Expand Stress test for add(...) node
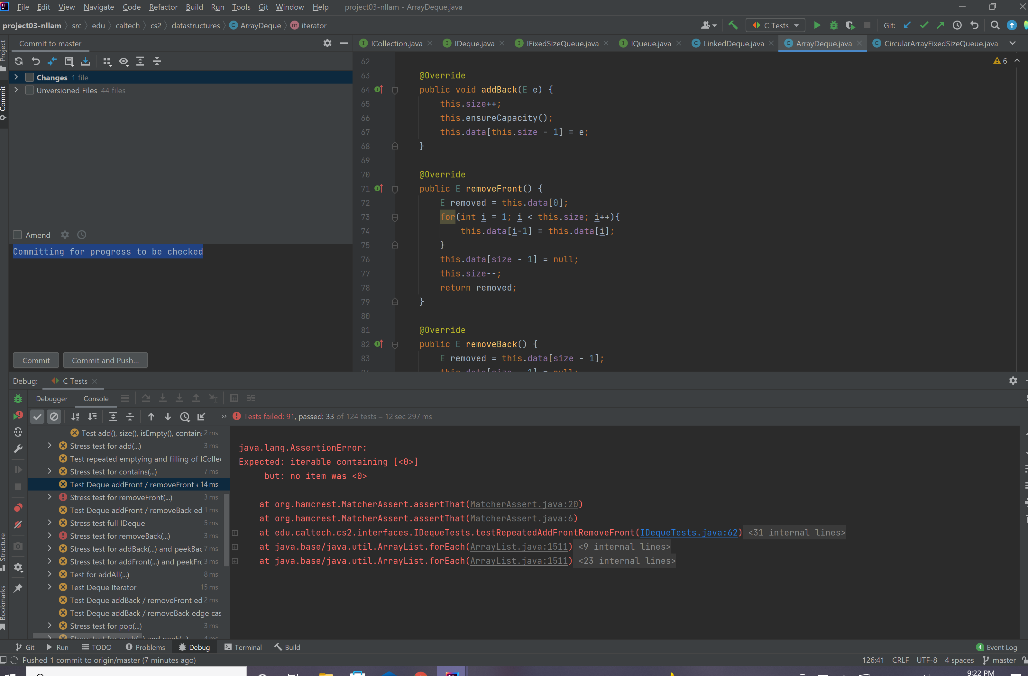 (49, 446)
